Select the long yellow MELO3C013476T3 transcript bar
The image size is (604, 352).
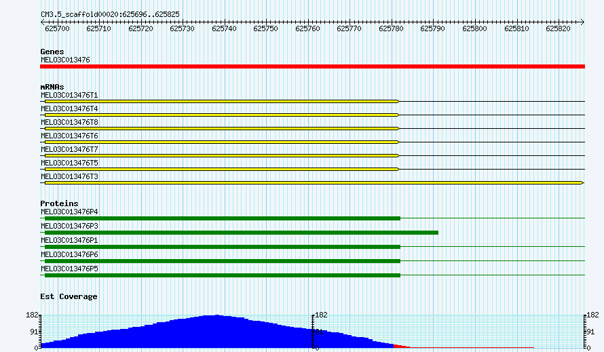[314, 182]
